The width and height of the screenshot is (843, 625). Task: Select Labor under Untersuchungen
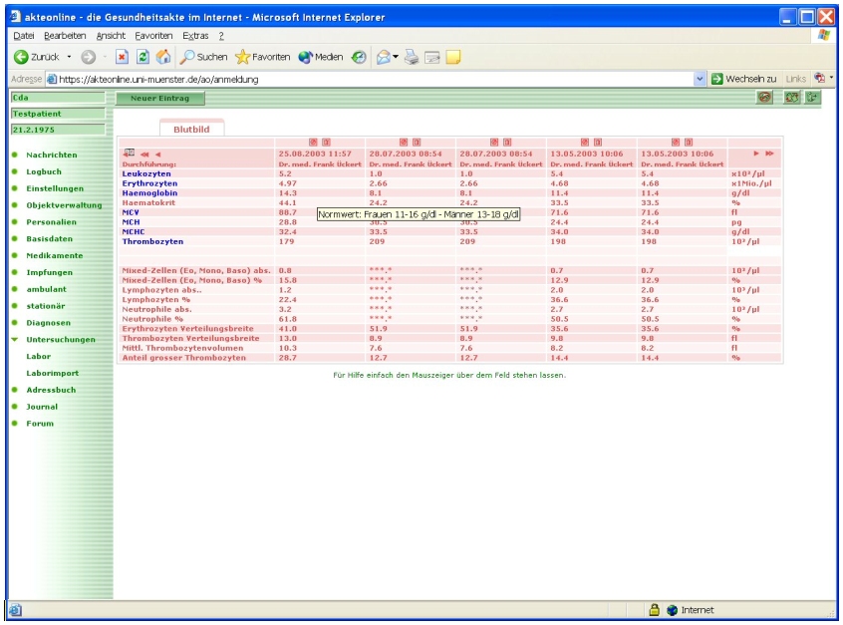pyautogui.click(x=38, y=356)
